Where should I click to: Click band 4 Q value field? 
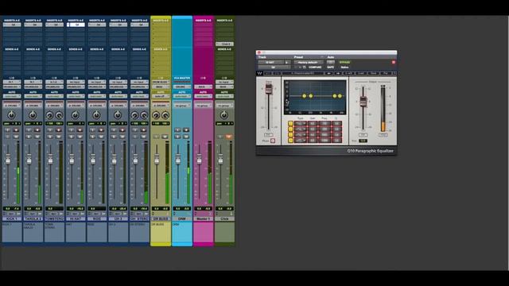point(336,141)
